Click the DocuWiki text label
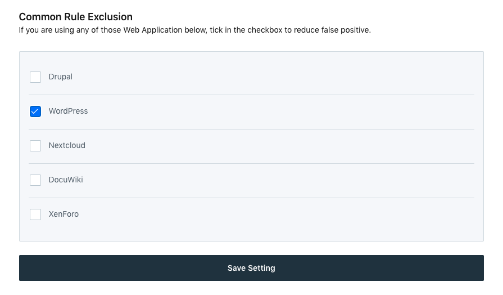This screenshot has height=295, width=503. [66, 180]
